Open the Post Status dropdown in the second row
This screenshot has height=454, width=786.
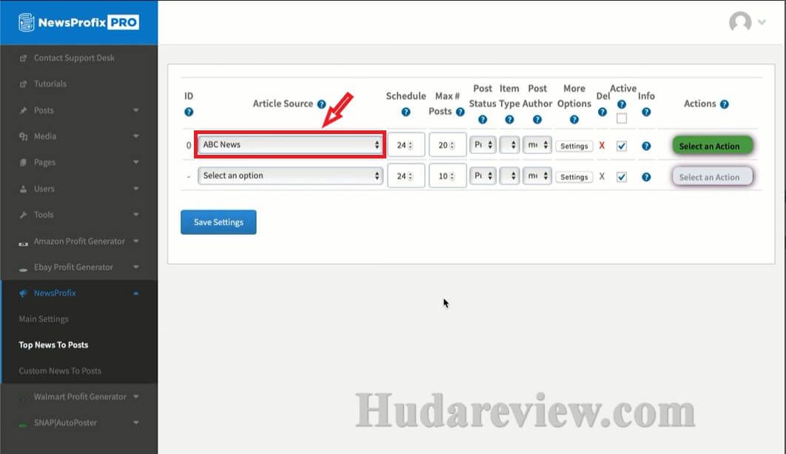click(483, 176)
